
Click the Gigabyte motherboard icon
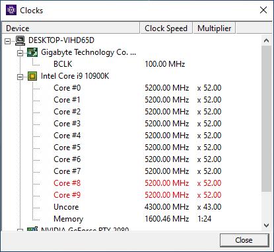coord(32,52)
